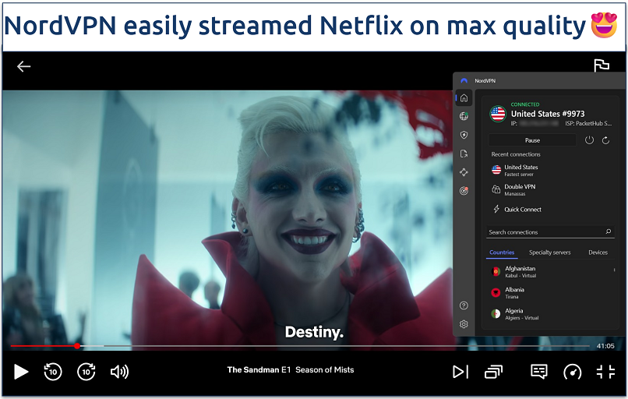Open the Netflix playback speed control
Screen dimensions: 628x399
click(x=573, y=372)
